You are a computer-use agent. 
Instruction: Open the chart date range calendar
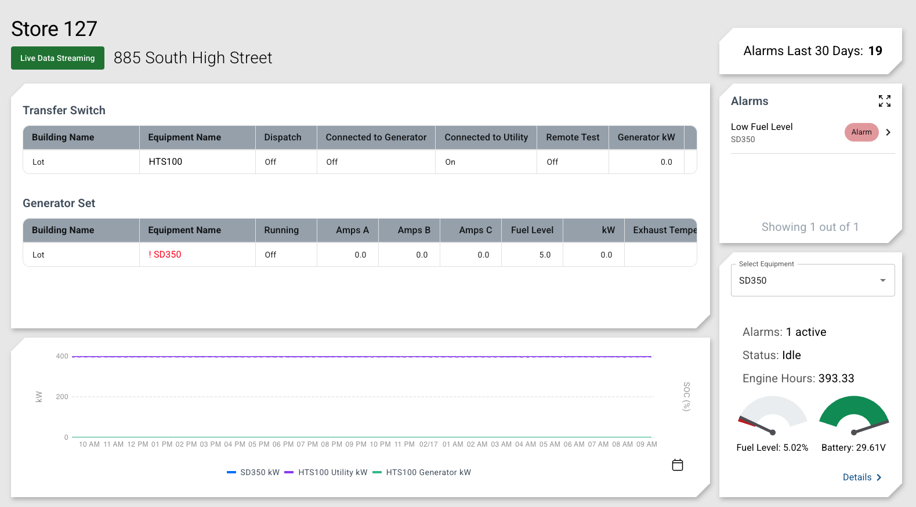[x=677, y=465]
